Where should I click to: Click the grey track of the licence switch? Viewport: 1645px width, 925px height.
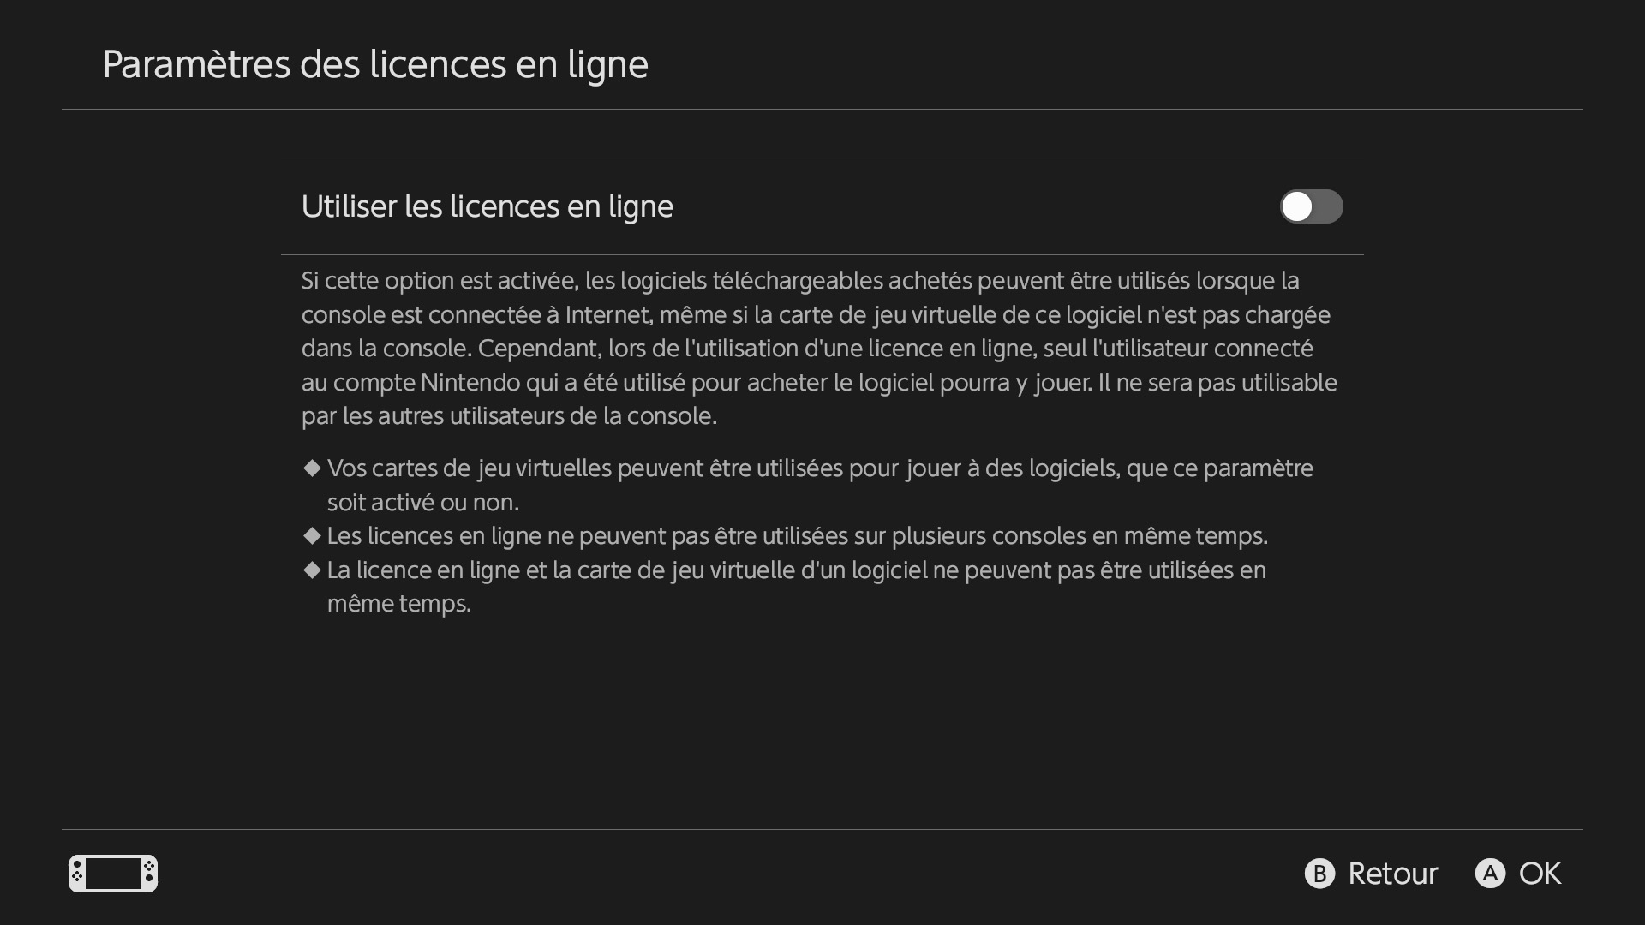(x=1328, y=206)
